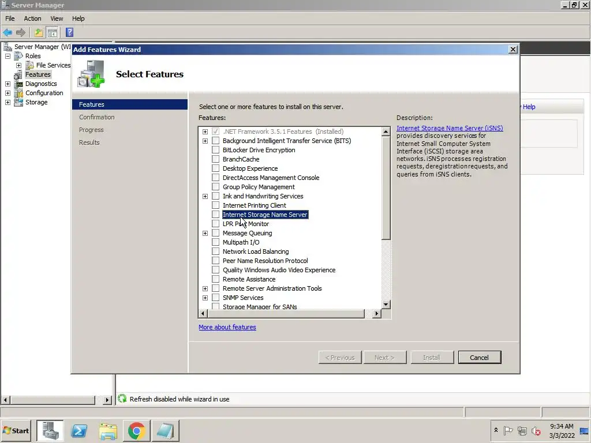Click the Back arrow toolbar icon
591x443 pixels.
tap(8, 32)
